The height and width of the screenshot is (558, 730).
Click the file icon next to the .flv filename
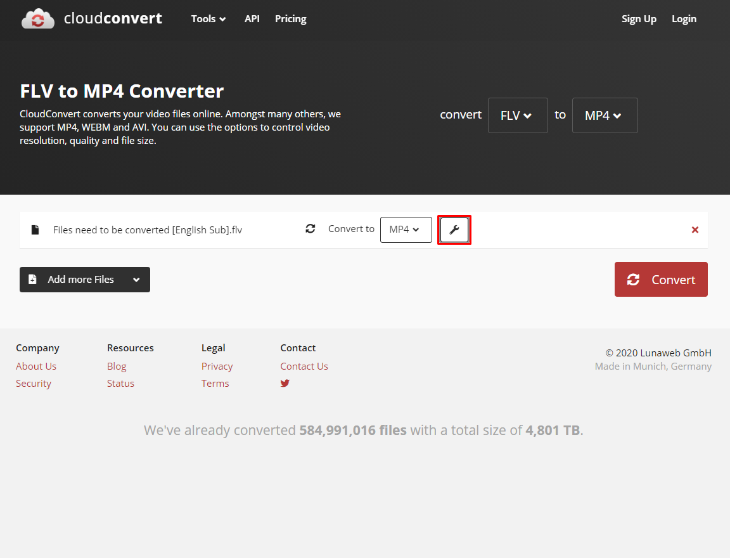click(x=35, y=230)
